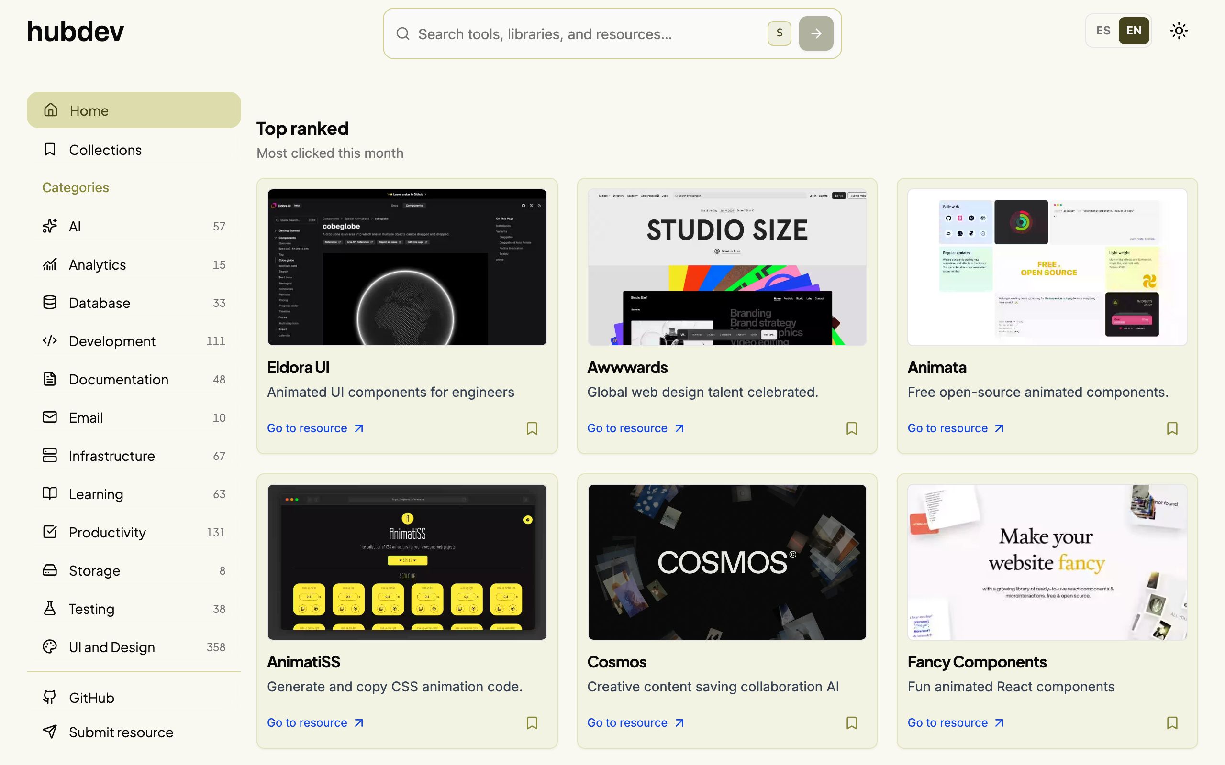Click the AI sparkle icon in Categories
Viewport: 1225px width, 765px height.
point(50,226)
